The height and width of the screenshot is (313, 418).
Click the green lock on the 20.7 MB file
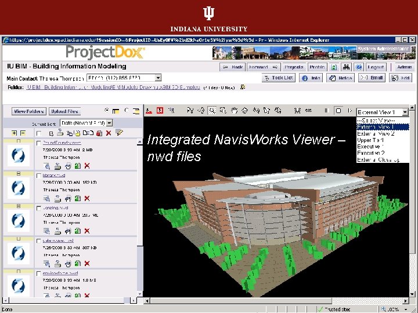pos(78,231)
